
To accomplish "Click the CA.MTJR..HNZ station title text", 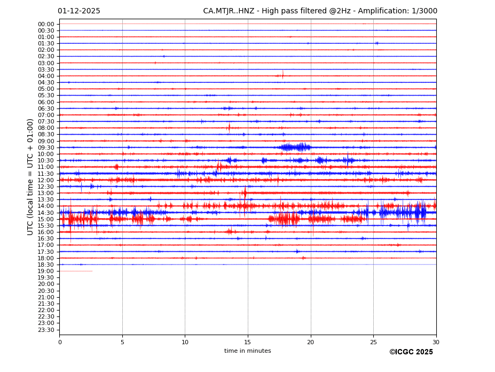I will (x=320, y=11).
